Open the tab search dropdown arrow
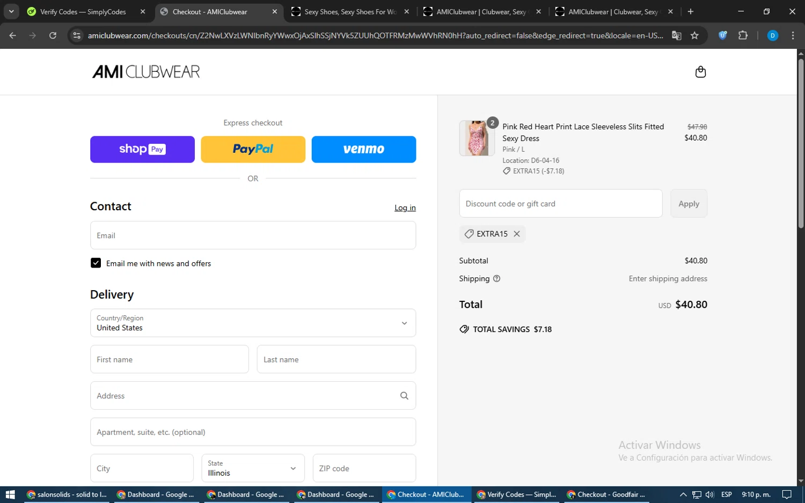The image size is (805, 503). click(11, 11)
